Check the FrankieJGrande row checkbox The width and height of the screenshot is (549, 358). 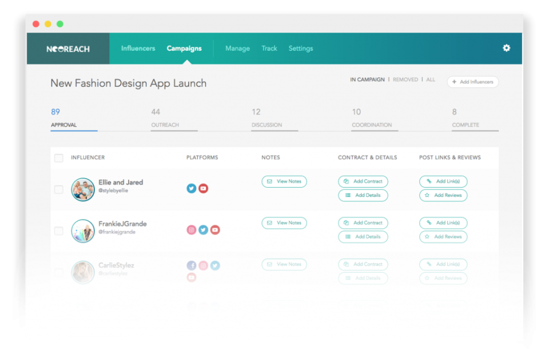59,231
